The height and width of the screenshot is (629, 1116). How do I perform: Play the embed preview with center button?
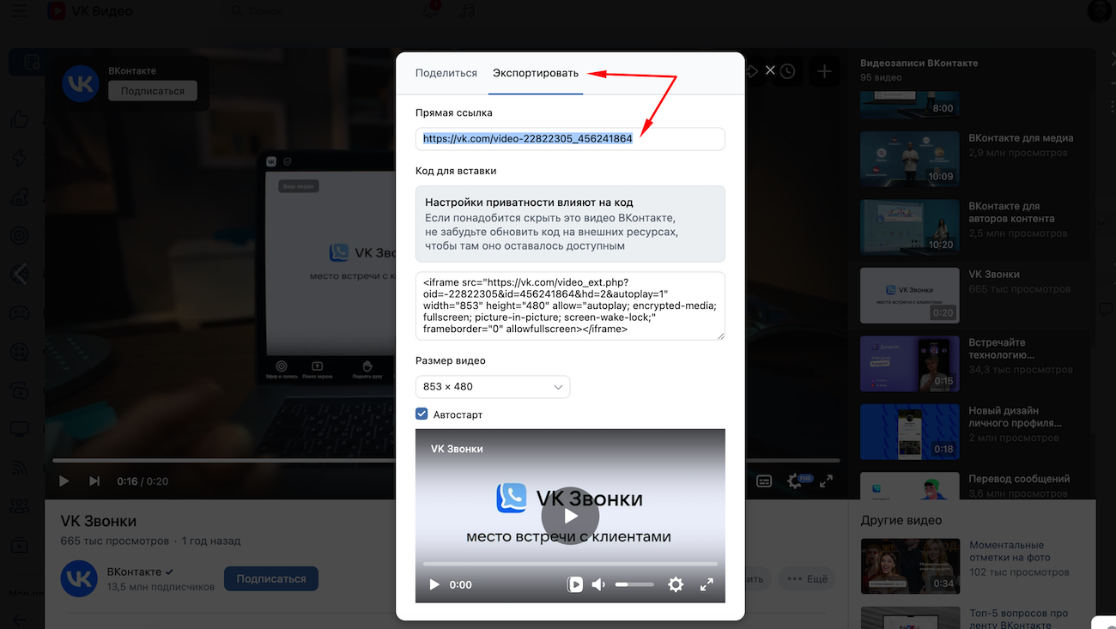pos(570,516)
